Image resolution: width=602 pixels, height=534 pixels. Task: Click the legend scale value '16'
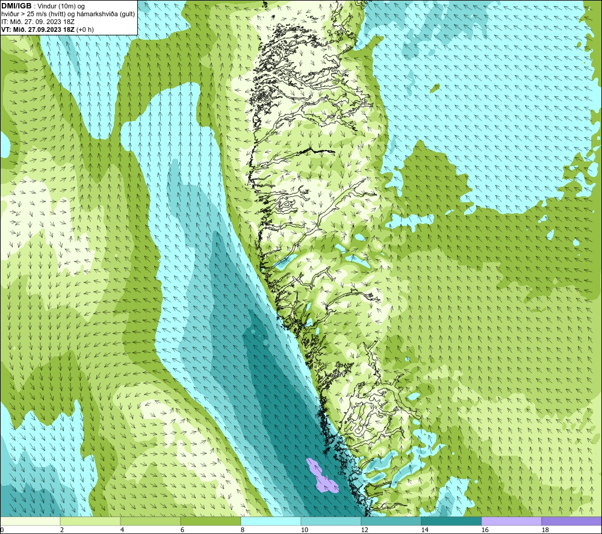pos(485,530)
